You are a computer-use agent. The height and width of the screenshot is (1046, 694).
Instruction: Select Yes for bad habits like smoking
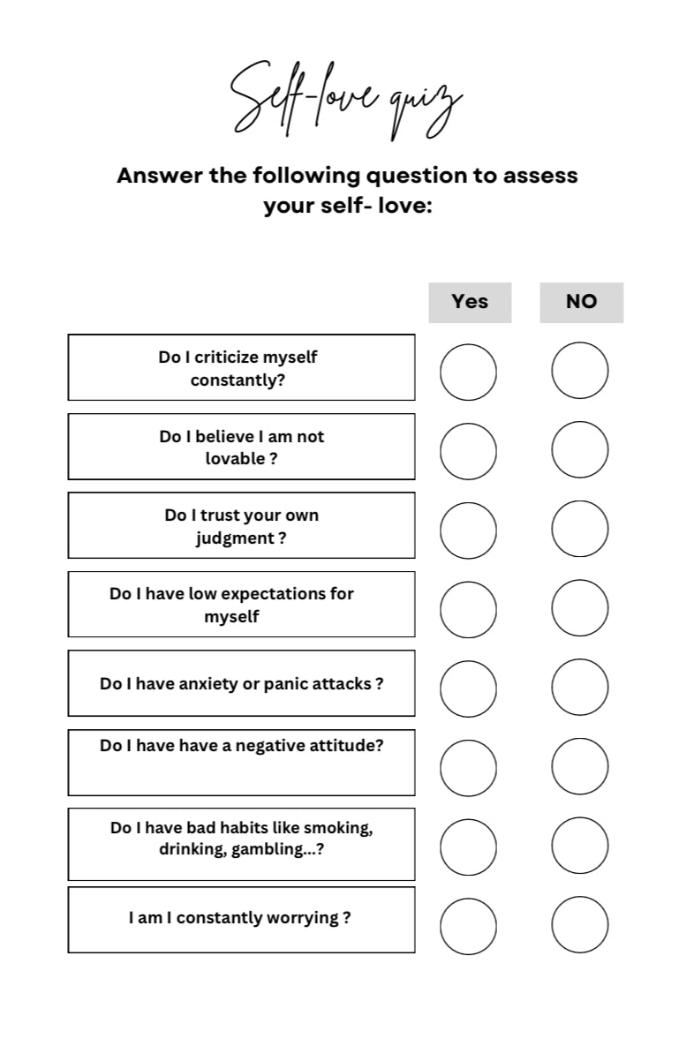click(468, 847)
